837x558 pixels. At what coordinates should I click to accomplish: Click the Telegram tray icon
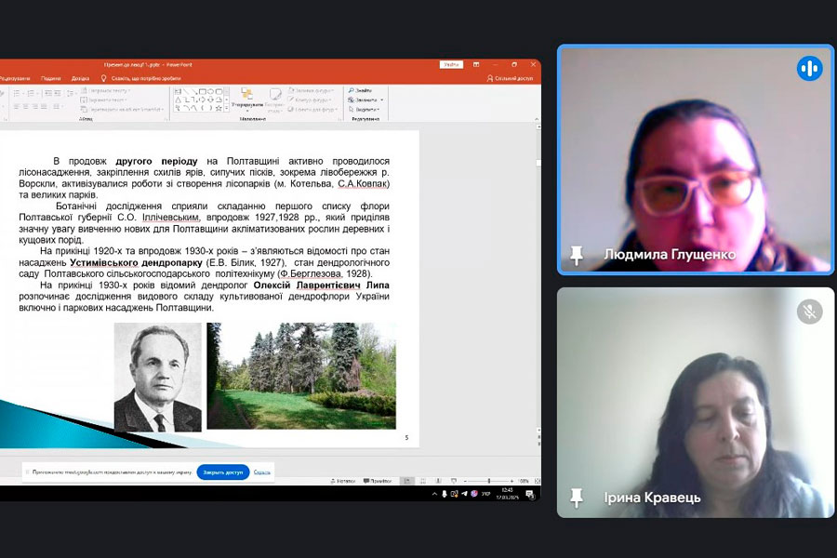464,494
